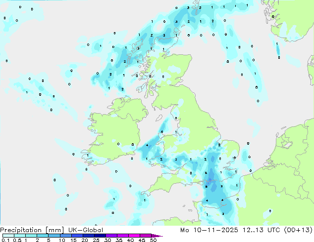
Task: Click the '40' legend scale label
Action: 131,240
